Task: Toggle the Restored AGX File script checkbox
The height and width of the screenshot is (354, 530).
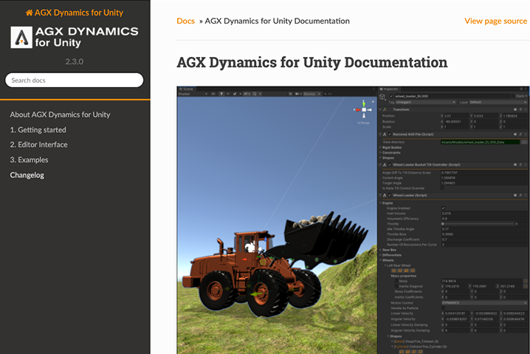Action: 390,135
